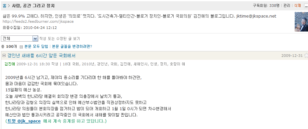This screenshot has height=129, width=308.
Task: Click the minus icon beside 본문 모두 닫힘
Action: tap(21, 46)
